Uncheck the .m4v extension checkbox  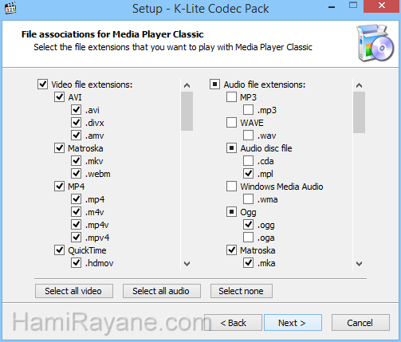click(x=77, y=211)
